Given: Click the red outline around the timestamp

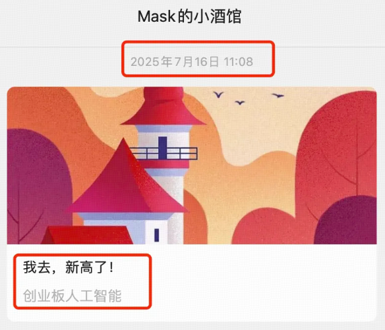Looking at the screenshot, I should 198,59.
